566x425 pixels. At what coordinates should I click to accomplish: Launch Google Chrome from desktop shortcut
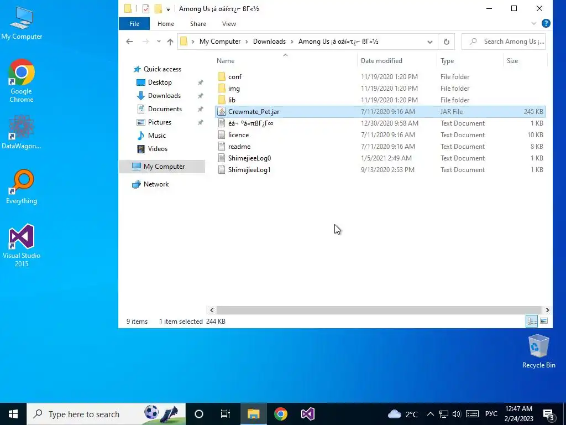(x=22, y=81)
